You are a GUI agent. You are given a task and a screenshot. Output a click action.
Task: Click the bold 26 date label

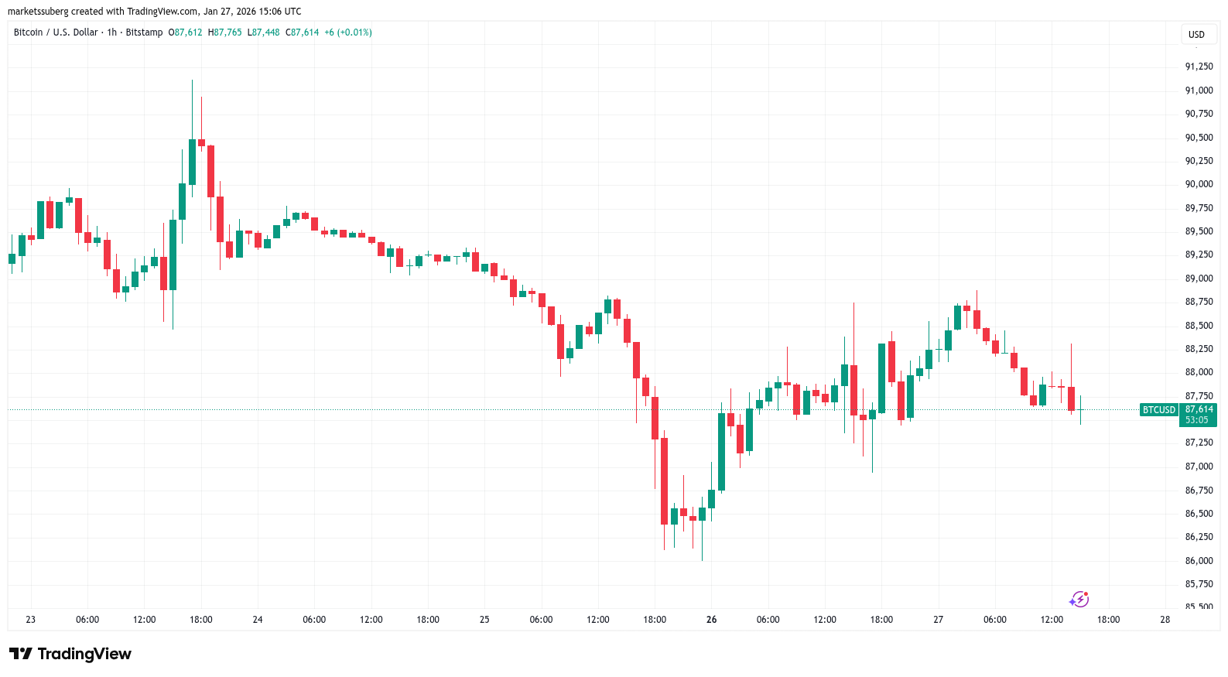tap(711, 620)
